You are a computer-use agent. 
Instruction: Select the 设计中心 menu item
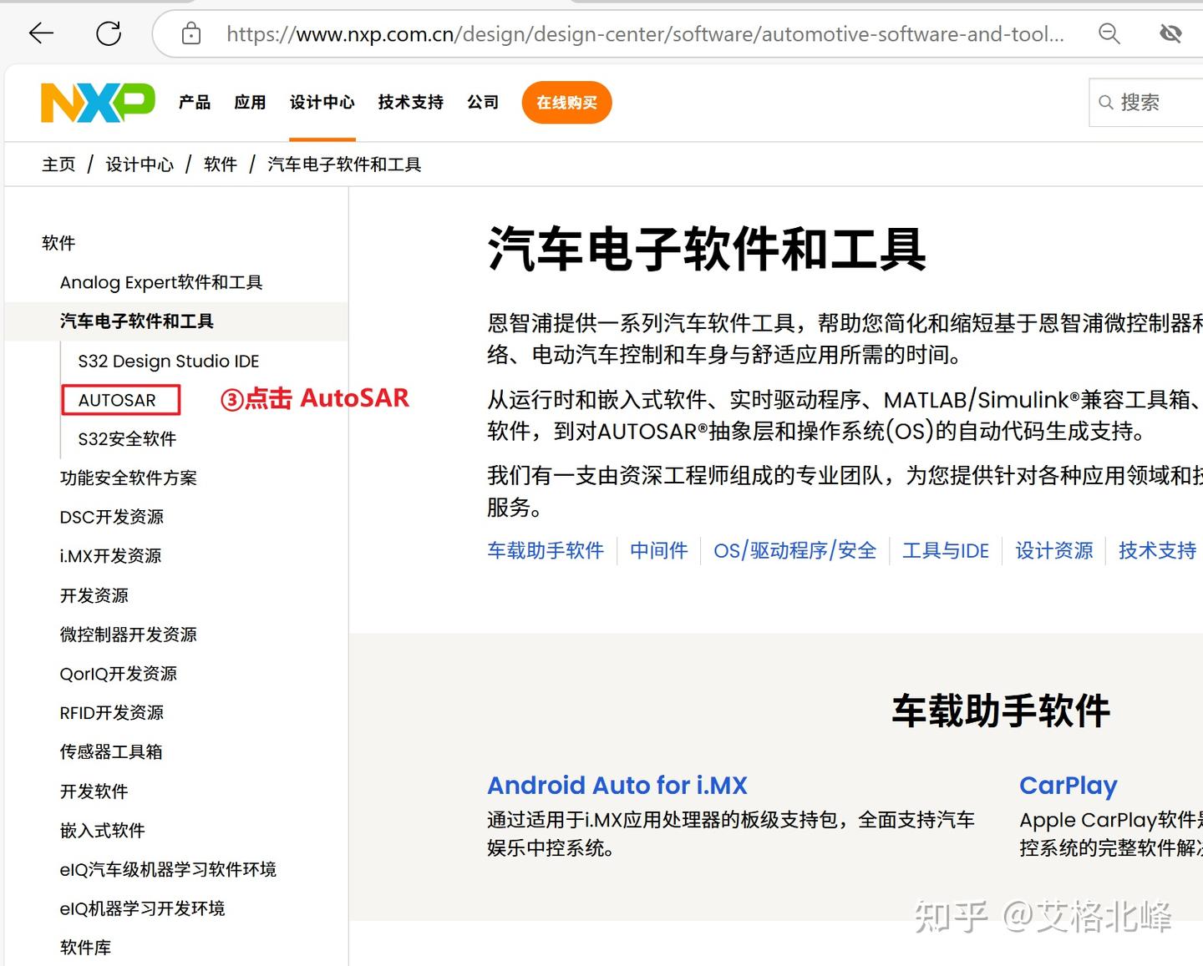[322, 102]
